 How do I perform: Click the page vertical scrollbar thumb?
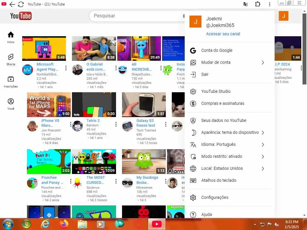pyautogui.click(x=304, y=49)
